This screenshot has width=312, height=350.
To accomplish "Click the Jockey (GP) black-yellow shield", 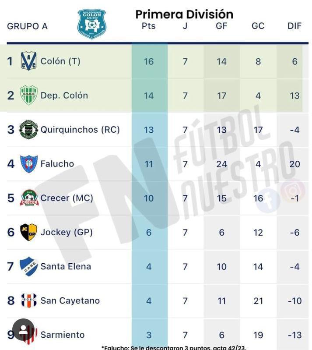I will pyautogui.click(x=28, y=232).
